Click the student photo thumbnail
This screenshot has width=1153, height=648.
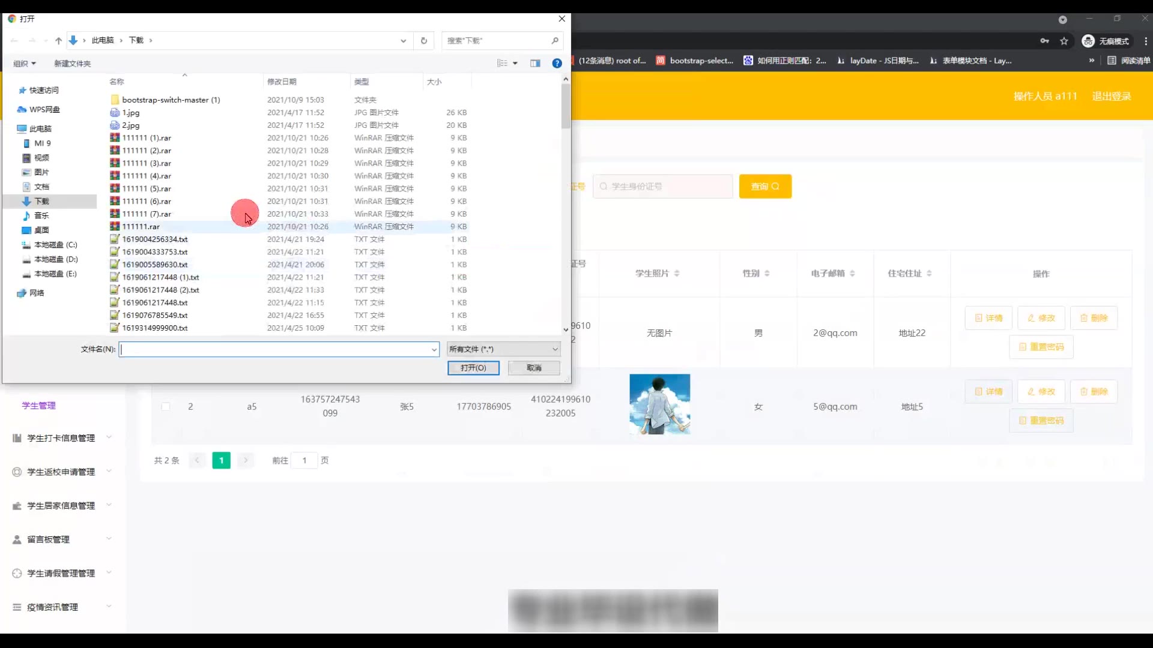(659, 404)
